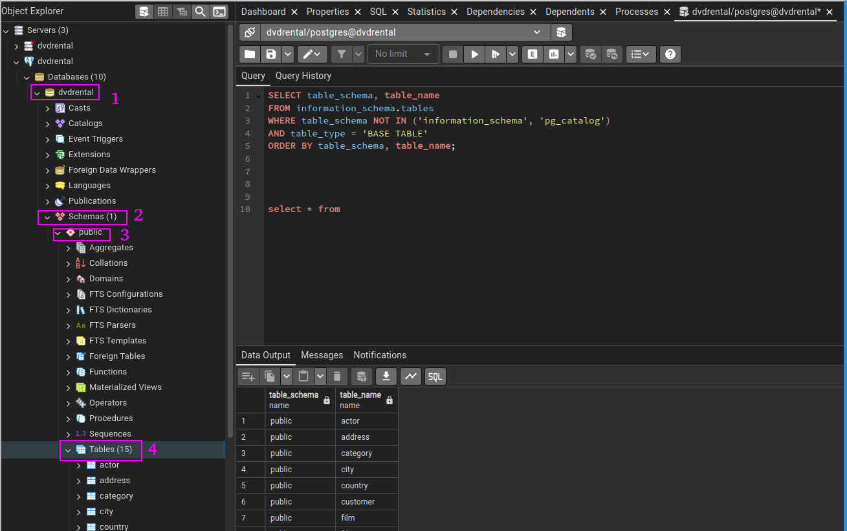Click the Rollback transaction icon

pos(611,54)
